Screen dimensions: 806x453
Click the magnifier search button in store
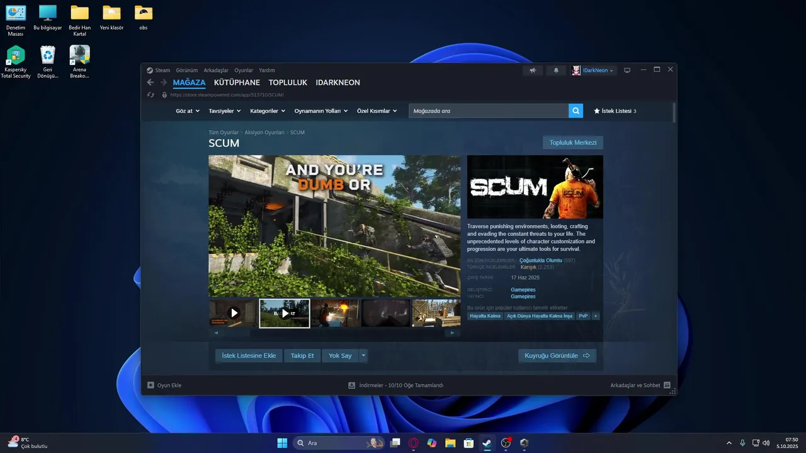click(x=576, y=111)
